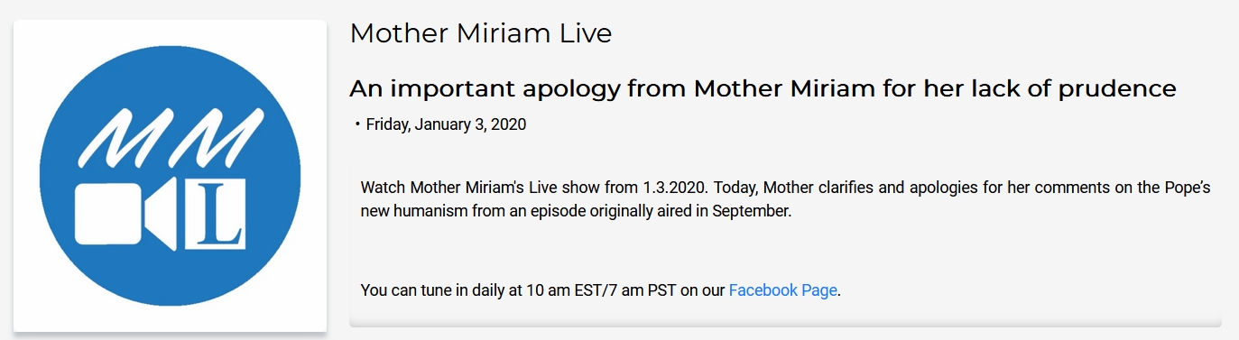Click the blue circular Mother Miriam logo
The height and width of the screenshot is (340, 1239).
[x=170, y=175]
